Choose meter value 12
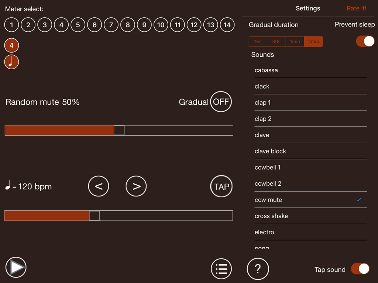378x283 pixels. [x=194, y=25]
